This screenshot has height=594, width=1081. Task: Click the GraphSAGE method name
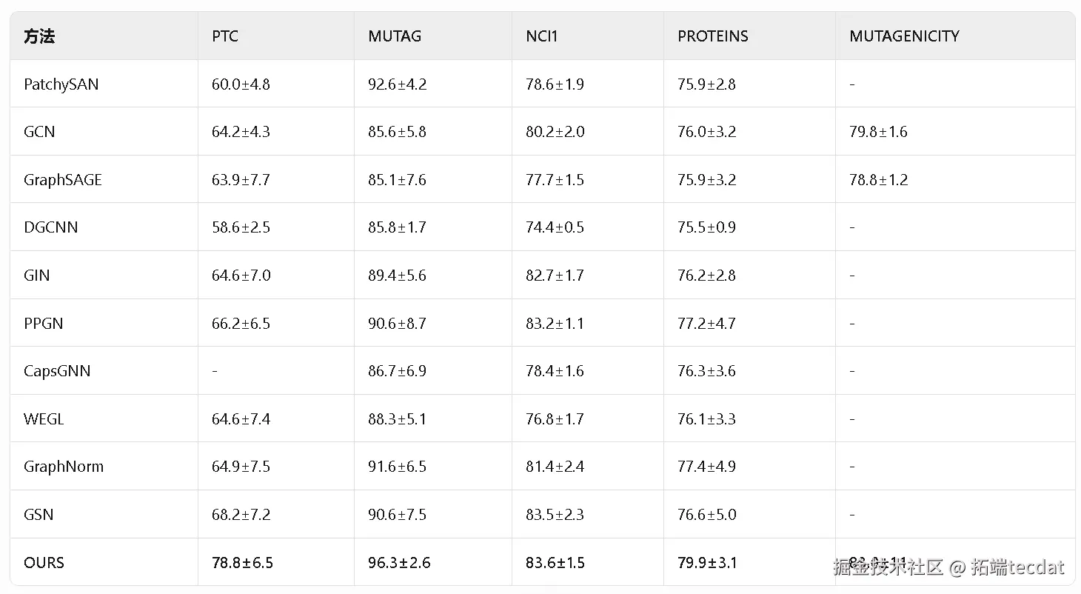coord(63,180)
